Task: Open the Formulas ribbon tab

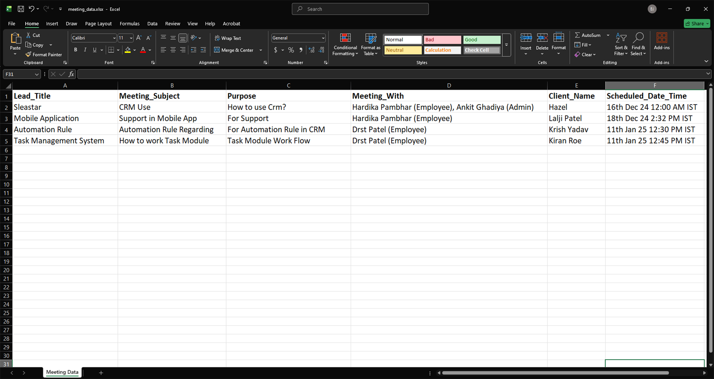Action: tap(129, 23)
